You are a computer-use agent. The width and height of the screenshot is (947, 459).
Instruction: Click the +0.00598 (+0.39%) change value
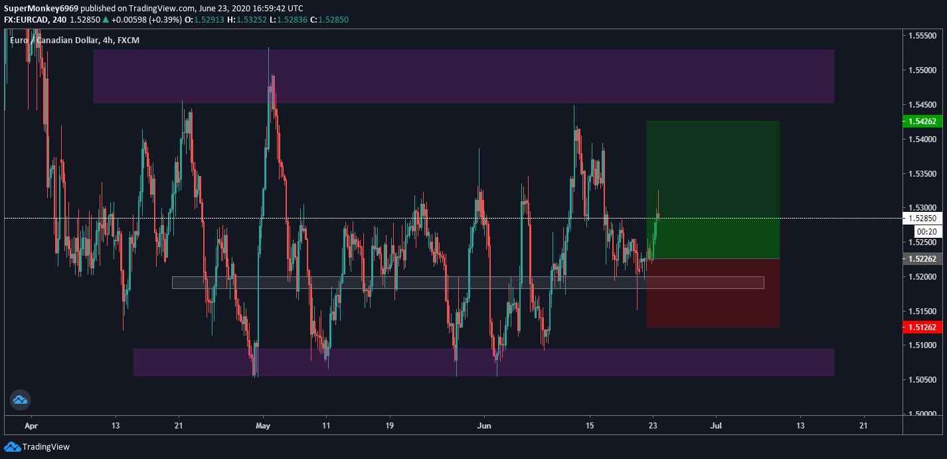[x=147, y=20]
